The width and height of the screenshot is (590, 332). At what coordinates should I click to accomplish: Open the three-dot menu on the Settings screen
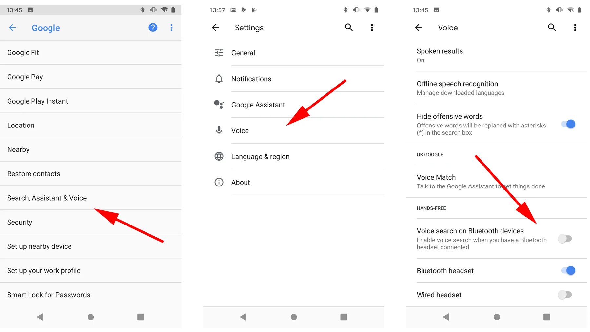tap(372, 28)
